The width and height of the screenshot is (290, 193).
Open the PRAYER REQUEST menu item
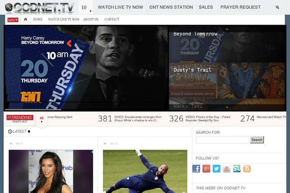click(x=240, y=7)
